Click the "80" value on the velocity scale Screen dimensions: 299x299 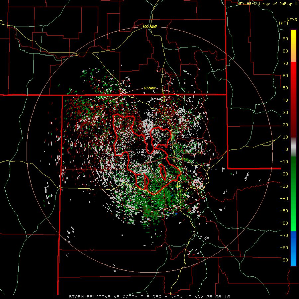pos(285,51)
